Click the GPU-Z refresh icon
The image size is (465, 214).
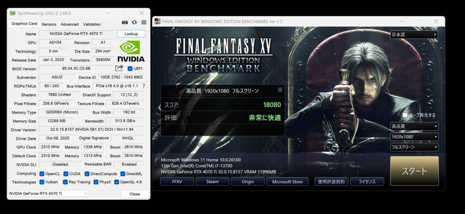tap(134, 23)
